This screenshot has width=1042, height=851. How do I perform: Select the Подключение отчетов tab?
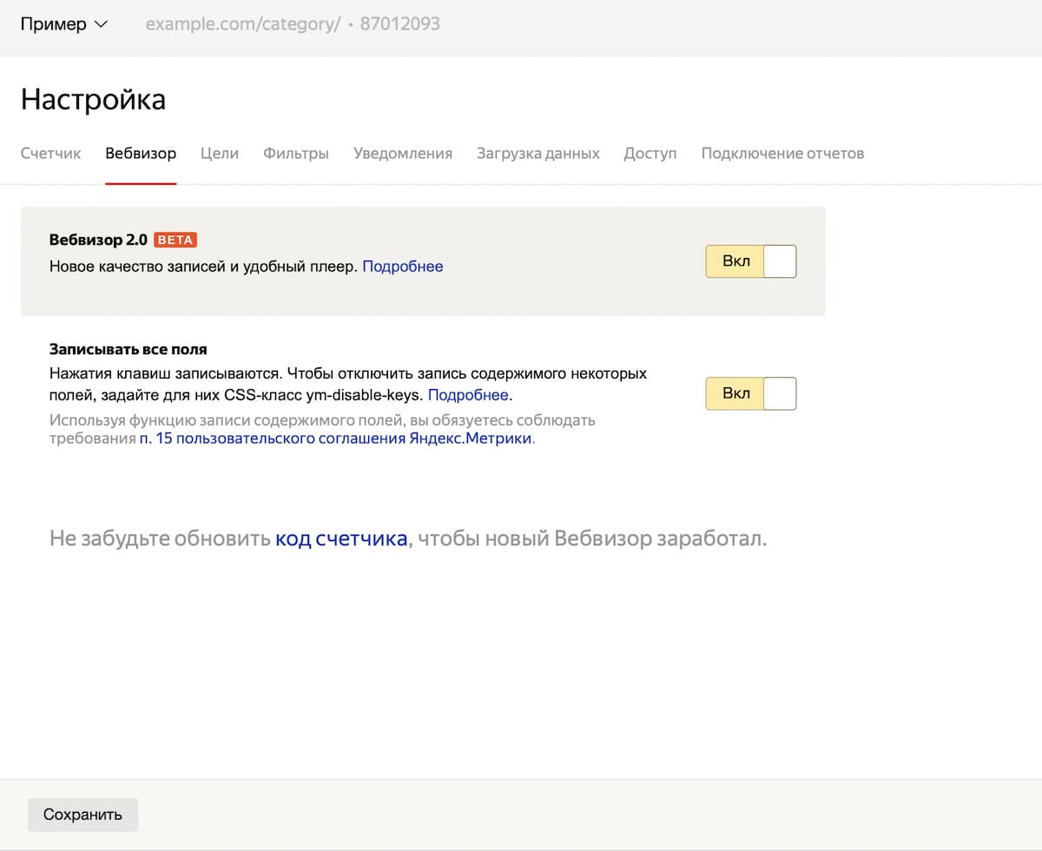tap(782, 154)
